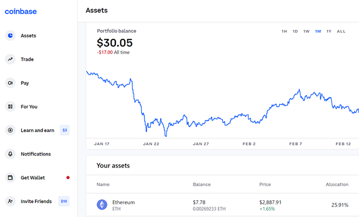Open Learn and earn section
This screenshot has width=359, height=217.
37,131
